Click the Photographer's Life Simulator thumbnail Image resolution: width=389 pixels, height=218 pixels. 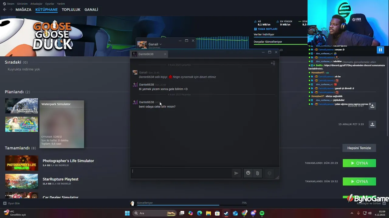click(x=22, y=163)
